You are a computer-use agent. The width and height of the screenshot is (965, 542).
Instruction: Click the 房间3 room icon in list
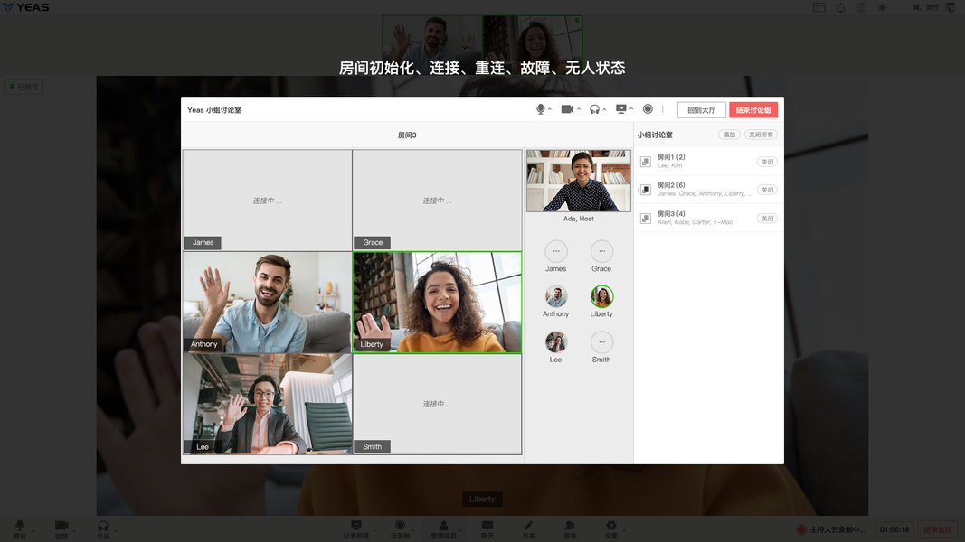tap(646, 218)
